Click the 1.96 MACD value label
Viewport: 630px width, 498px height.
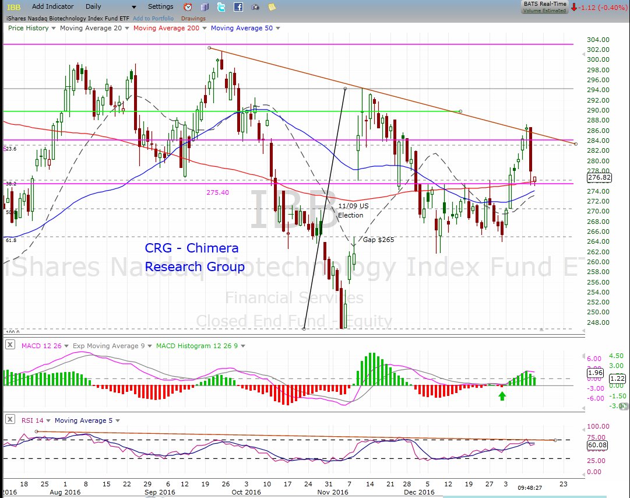595,373
